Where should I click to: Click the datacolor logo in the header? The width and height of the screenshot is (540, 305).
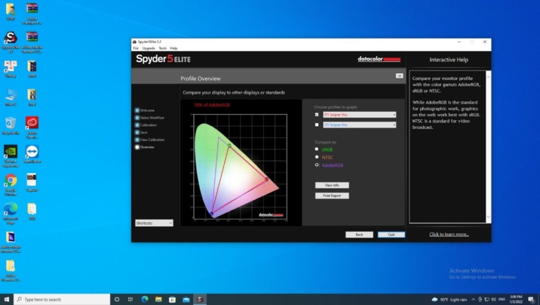pos(378,59)
